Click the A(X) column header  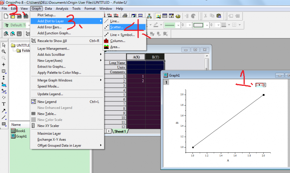(x=136, y=57)
